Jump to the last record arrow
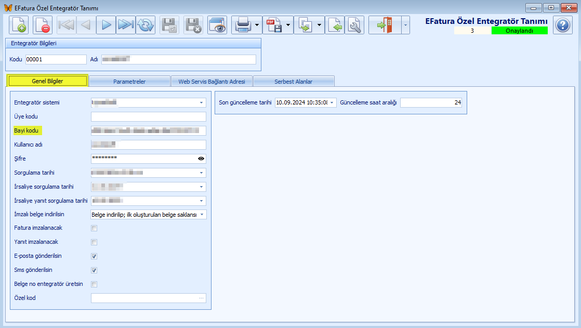This screenshot has width=581, height=328. tap(125, 25)
